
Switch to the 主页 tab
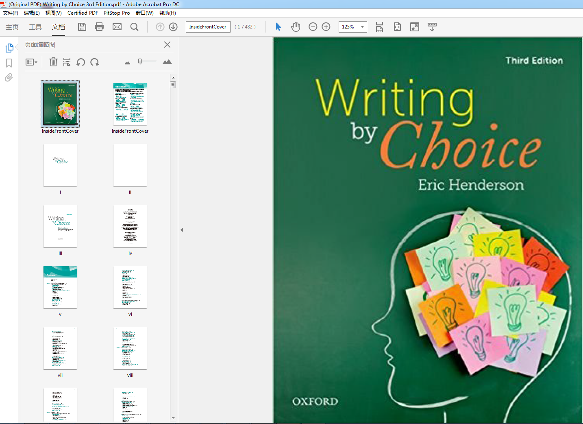(12, 27)
